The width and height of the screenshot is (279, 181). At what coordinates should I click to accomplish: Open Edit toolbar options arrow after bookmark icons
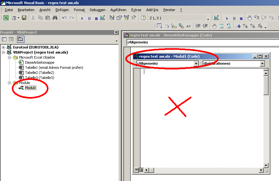(x=265, y=27)
